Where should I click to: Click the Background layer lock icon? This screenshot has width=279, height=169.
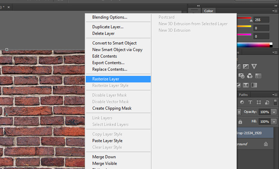266,144
